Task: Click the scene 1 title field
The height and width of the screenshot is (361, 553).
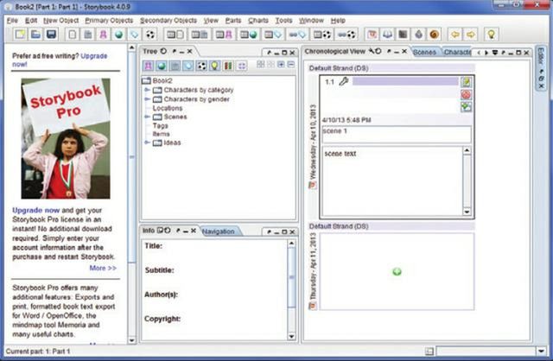Action: coord(397,135)
